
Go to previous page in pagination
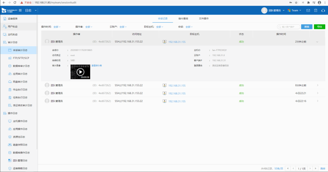[x=293, y=168]
